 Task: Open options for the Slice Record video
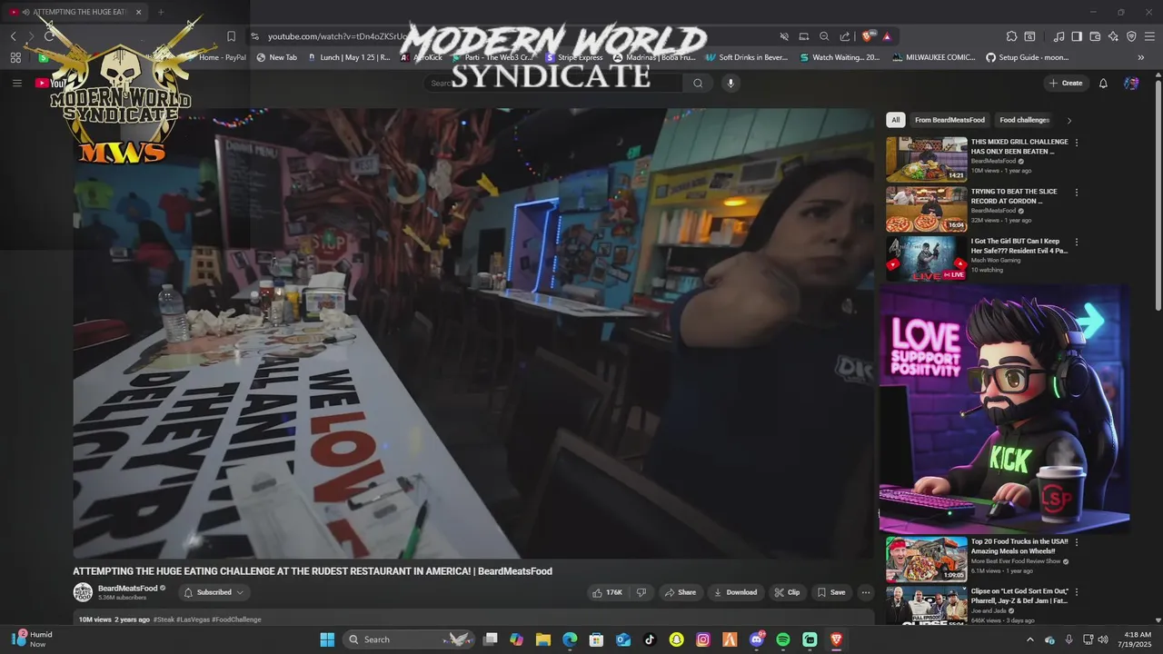[x=1077, y=193]
